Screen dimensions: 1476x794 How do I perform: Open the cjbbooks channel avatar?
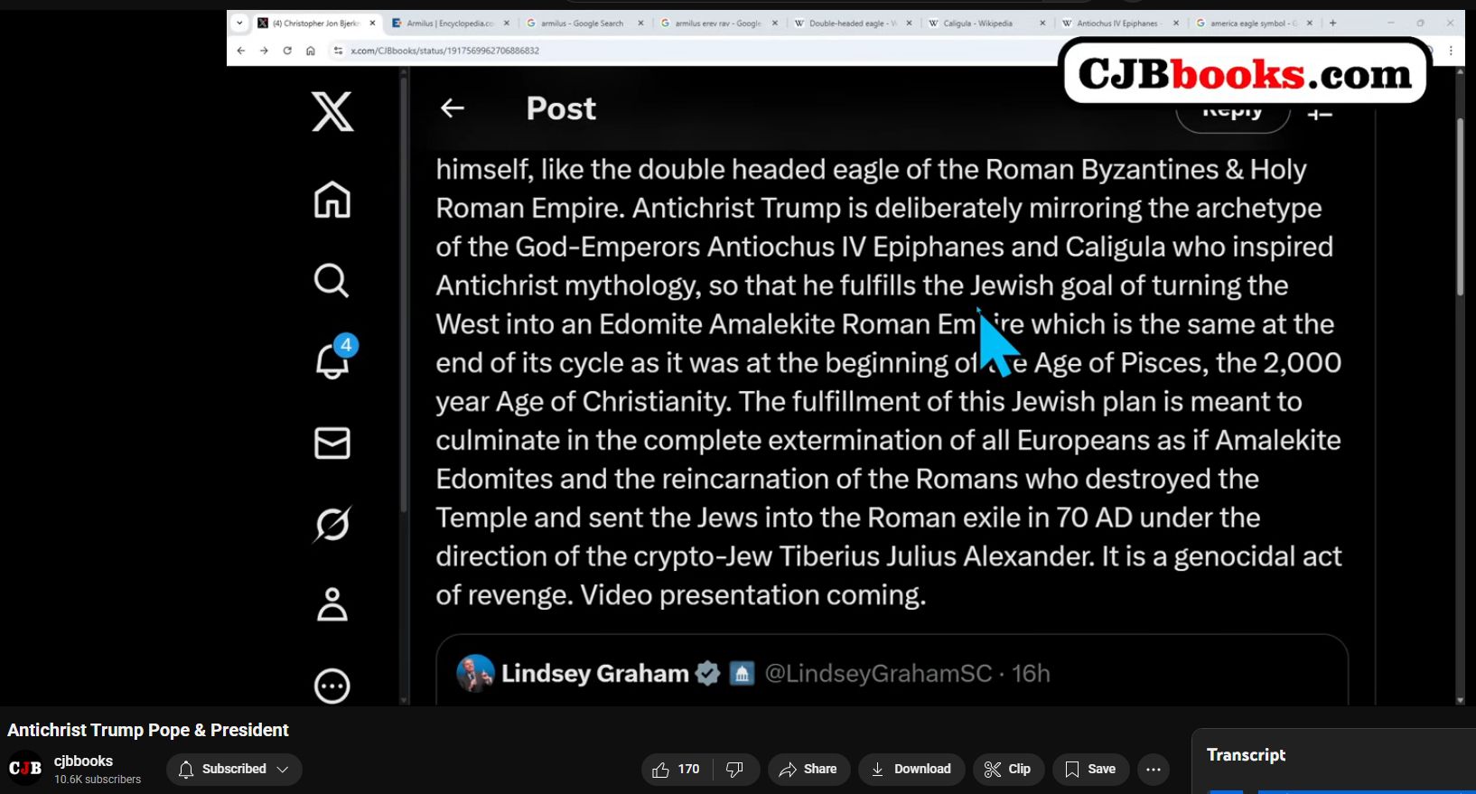(25, 769)
